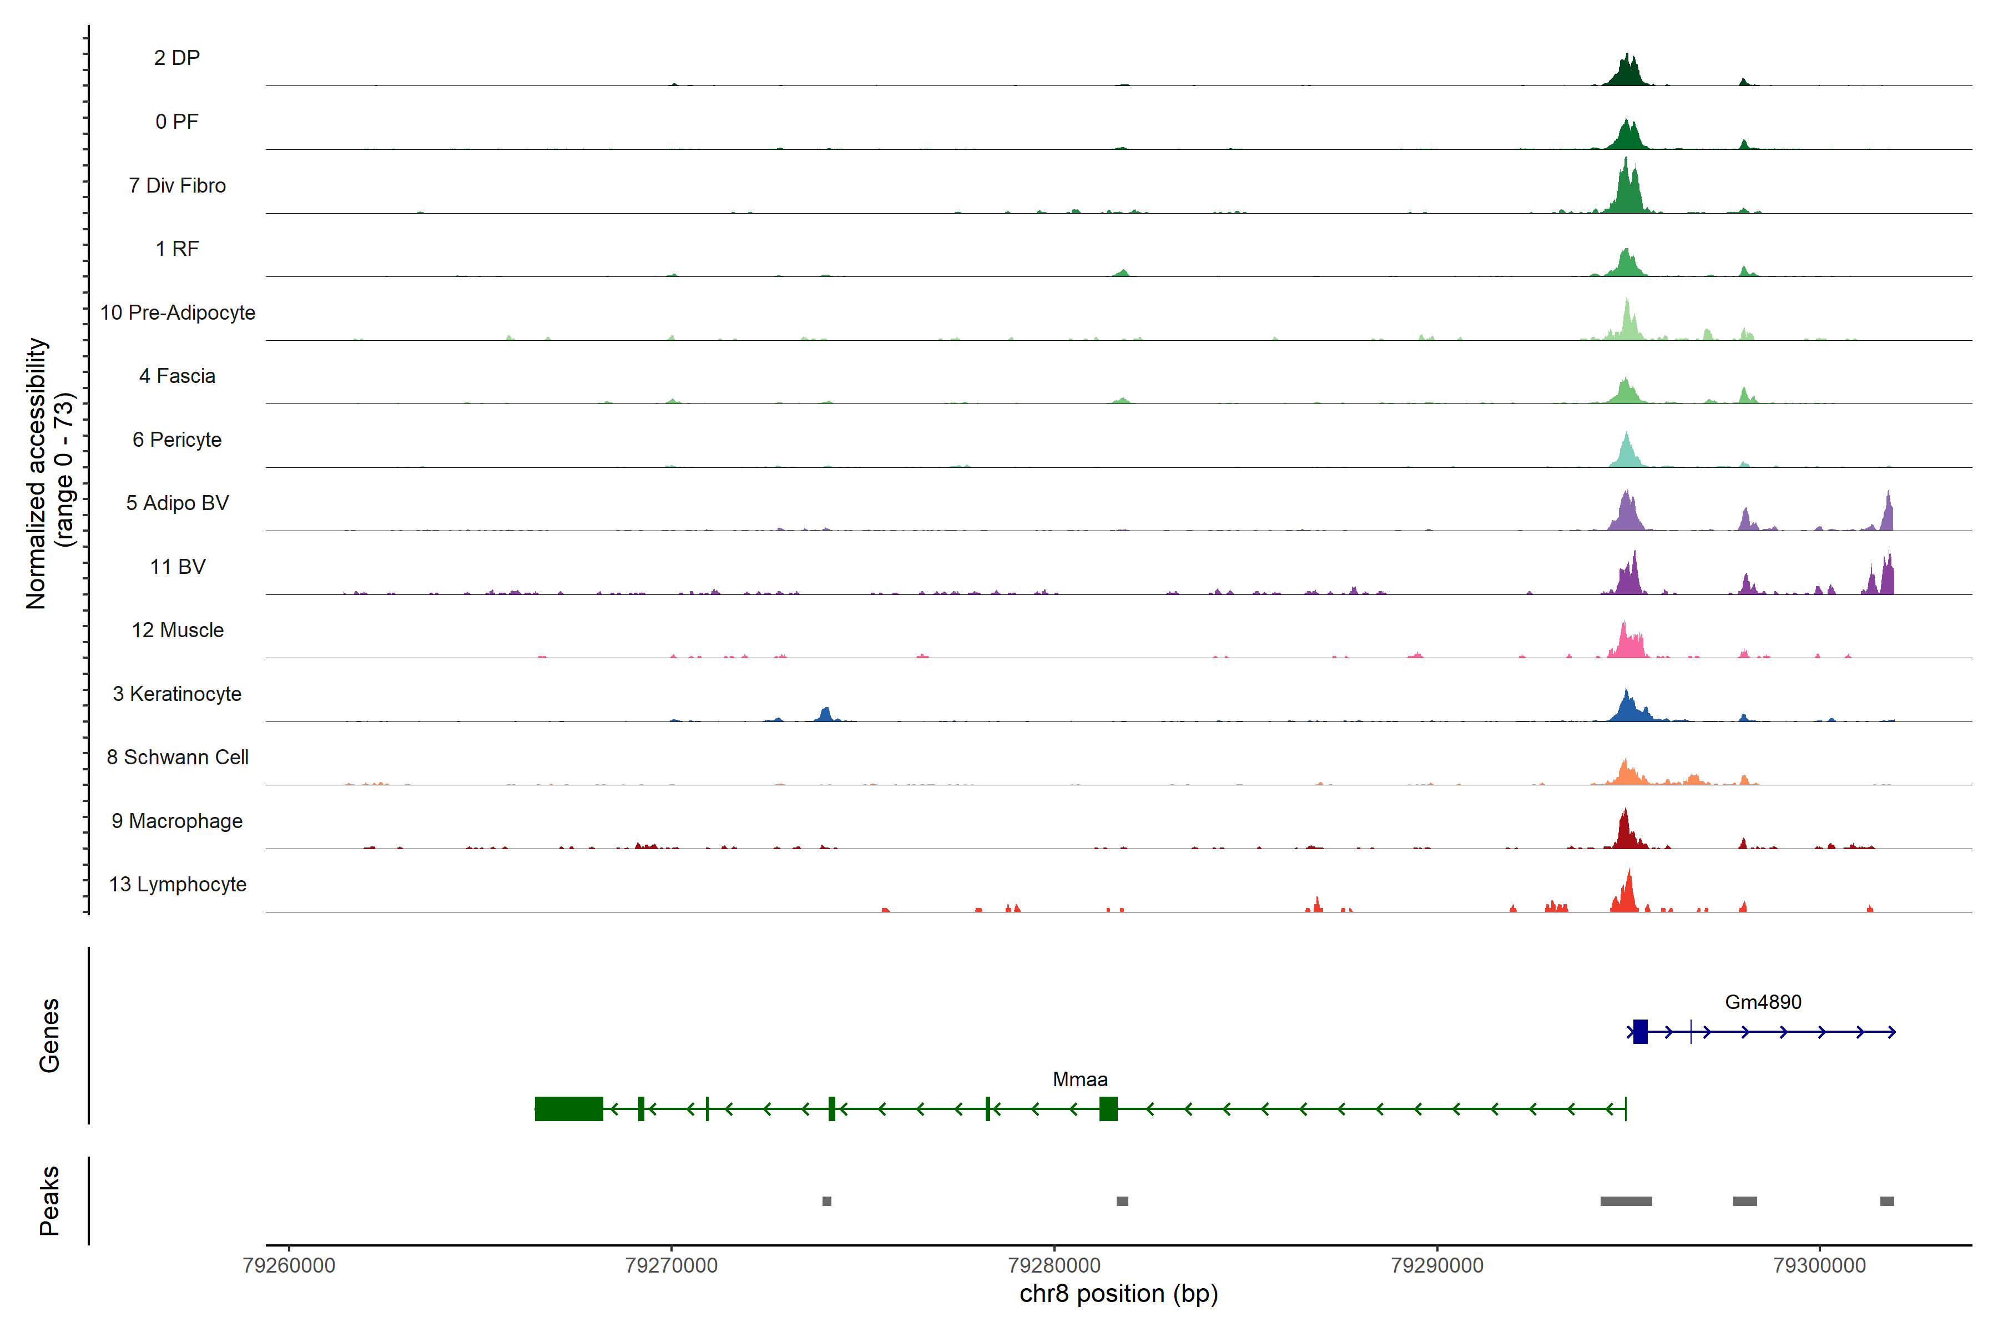Select the 13 Lymphocyte track label
The image size is (1998, 1332).
(178, 884)
